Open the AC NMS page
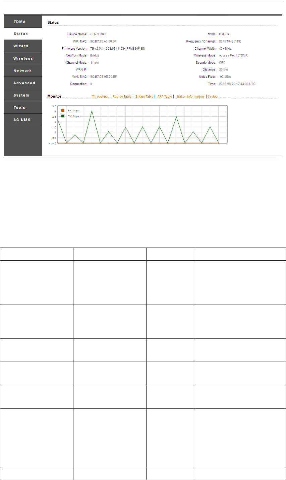Image resolution: width=286 pixels, height=480 pixels. [x=22, y=120]
